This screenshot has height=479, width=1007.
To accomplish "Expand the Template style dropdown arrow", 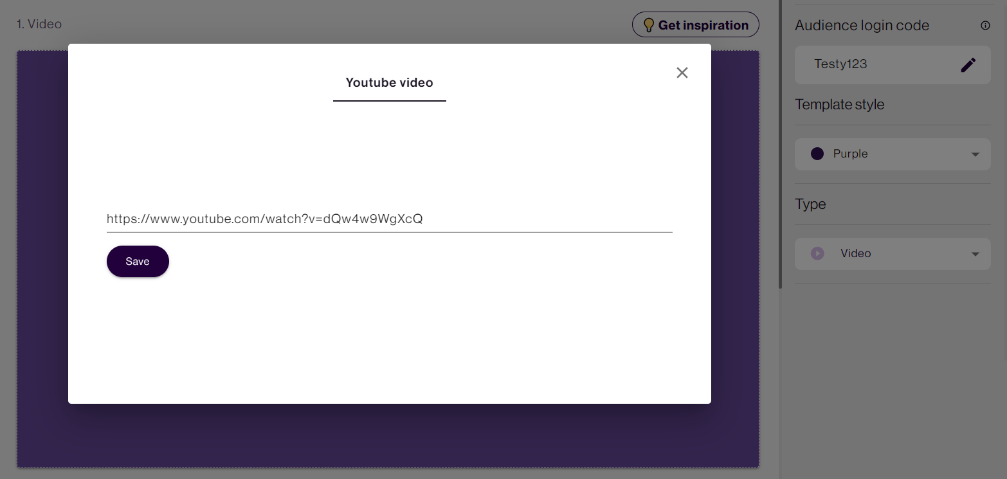I will coord(975,154).
